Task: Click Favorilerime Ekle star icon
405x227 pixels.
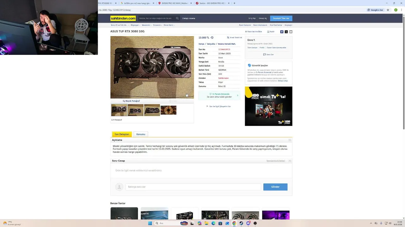Action: [x=246, y=32]
